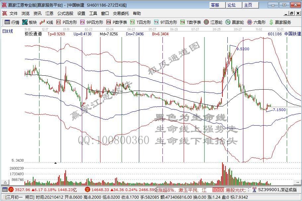Switch to K线 candlestick chart icon
Image resolution: width=302 pixels, height=201 pixels.
(x=42, y=22)
